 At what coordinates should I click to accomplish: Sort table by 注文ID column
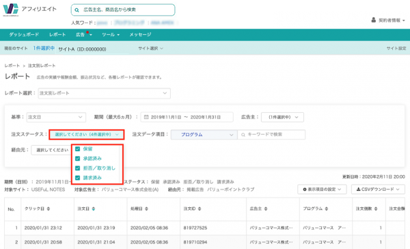coord(200,209)
